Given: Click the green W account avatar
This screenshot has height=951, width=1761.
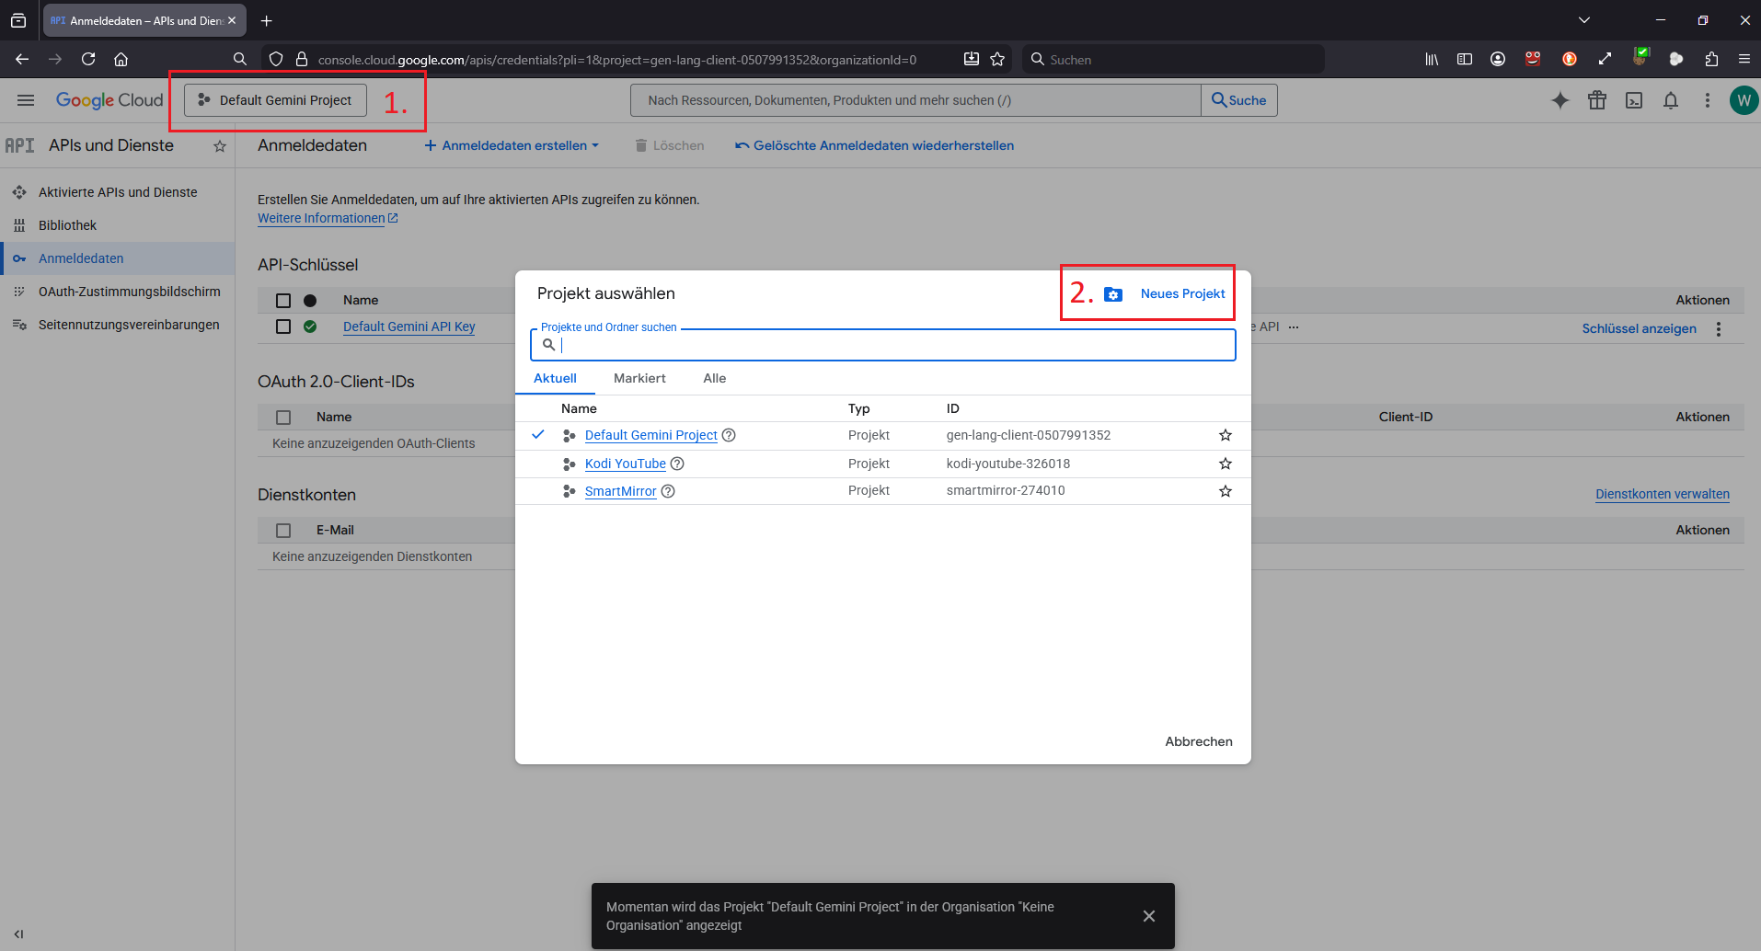Looking at the screenshot, I should click(1744, 100).
